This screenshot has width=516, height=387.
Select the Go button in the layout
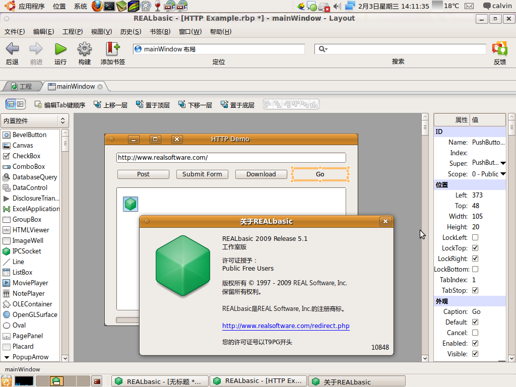point(320,174)
